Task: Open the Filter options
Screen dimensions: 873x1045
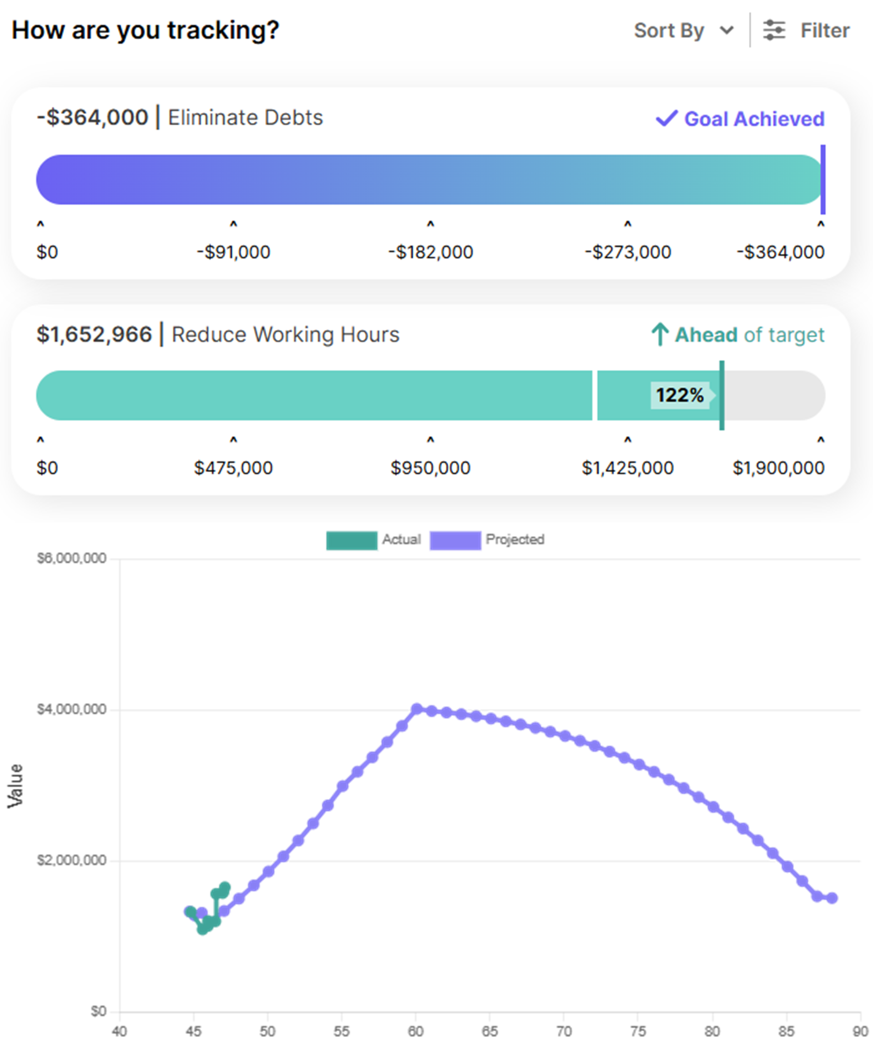Action: click(x=806, y=30)
